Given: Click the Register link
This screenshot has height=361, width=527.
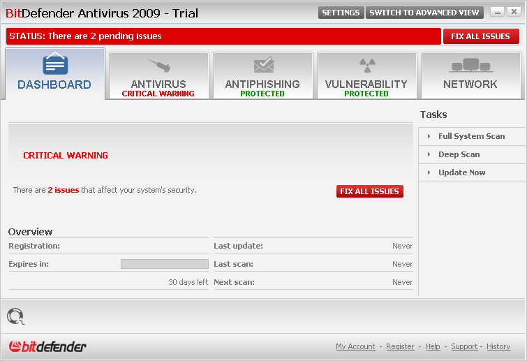Looking at the screenshot, I should (x=400, y=346).
